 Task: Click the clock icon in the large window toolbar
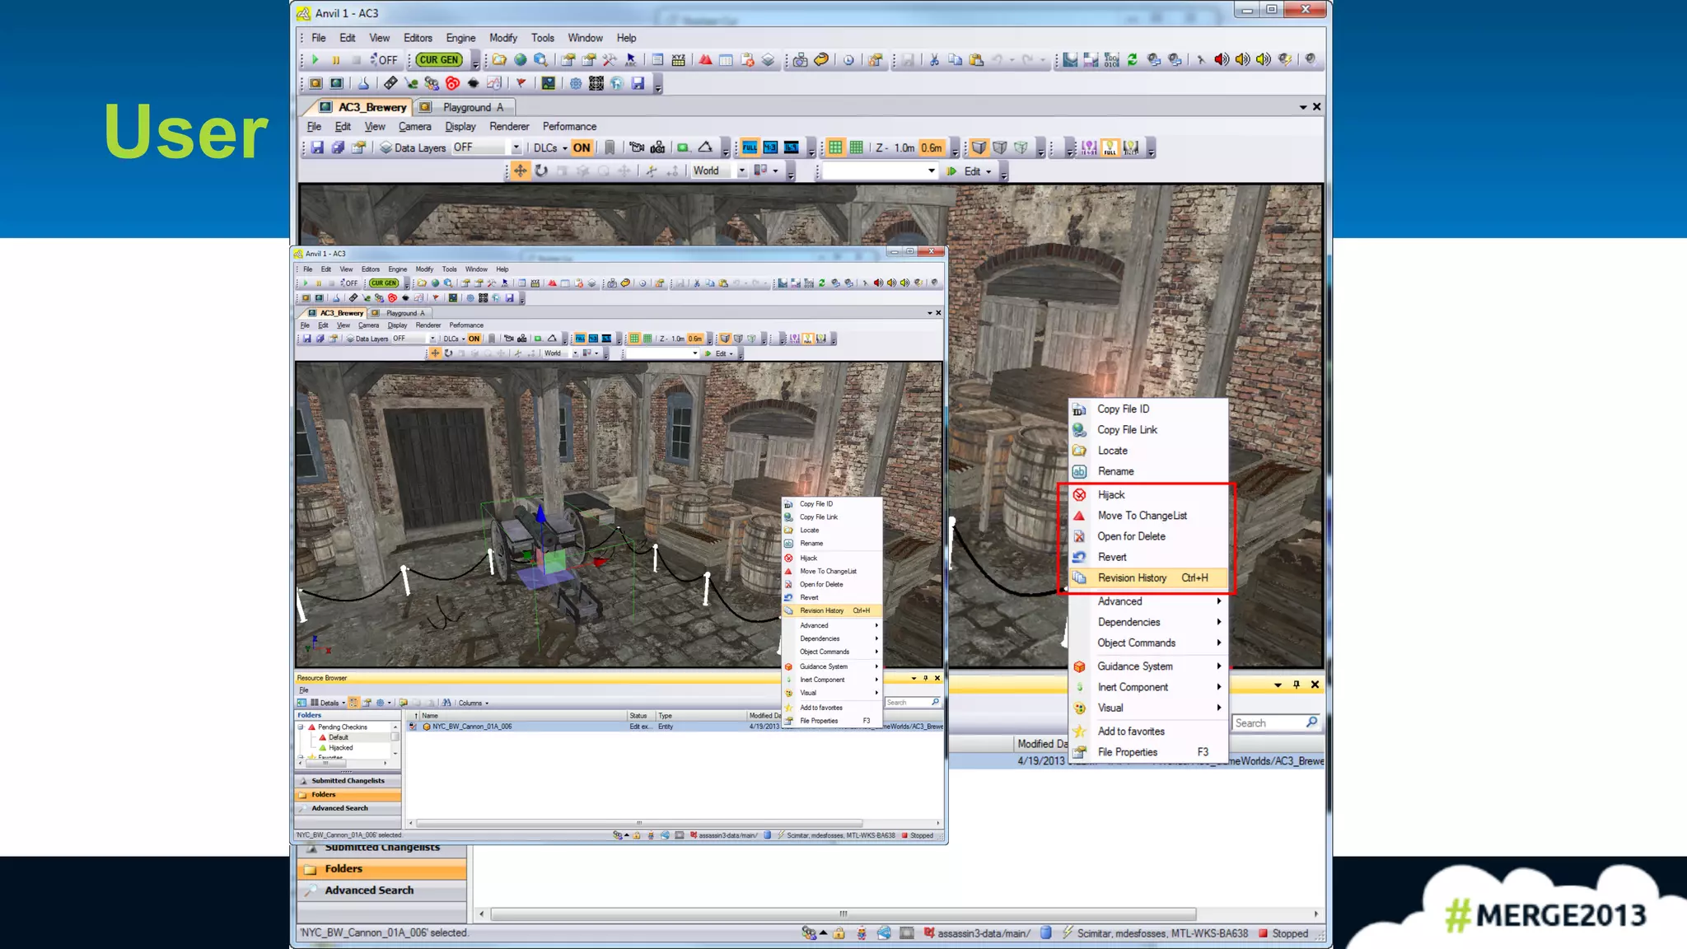848,59
